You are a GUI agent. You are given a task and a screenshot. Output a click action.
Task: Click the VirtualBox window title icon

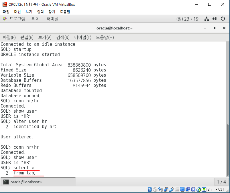pyautogui.click(x=5, y=4)
